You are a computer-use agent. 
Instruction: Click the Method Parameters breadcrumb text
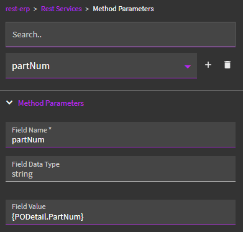(x=123, y=9)
